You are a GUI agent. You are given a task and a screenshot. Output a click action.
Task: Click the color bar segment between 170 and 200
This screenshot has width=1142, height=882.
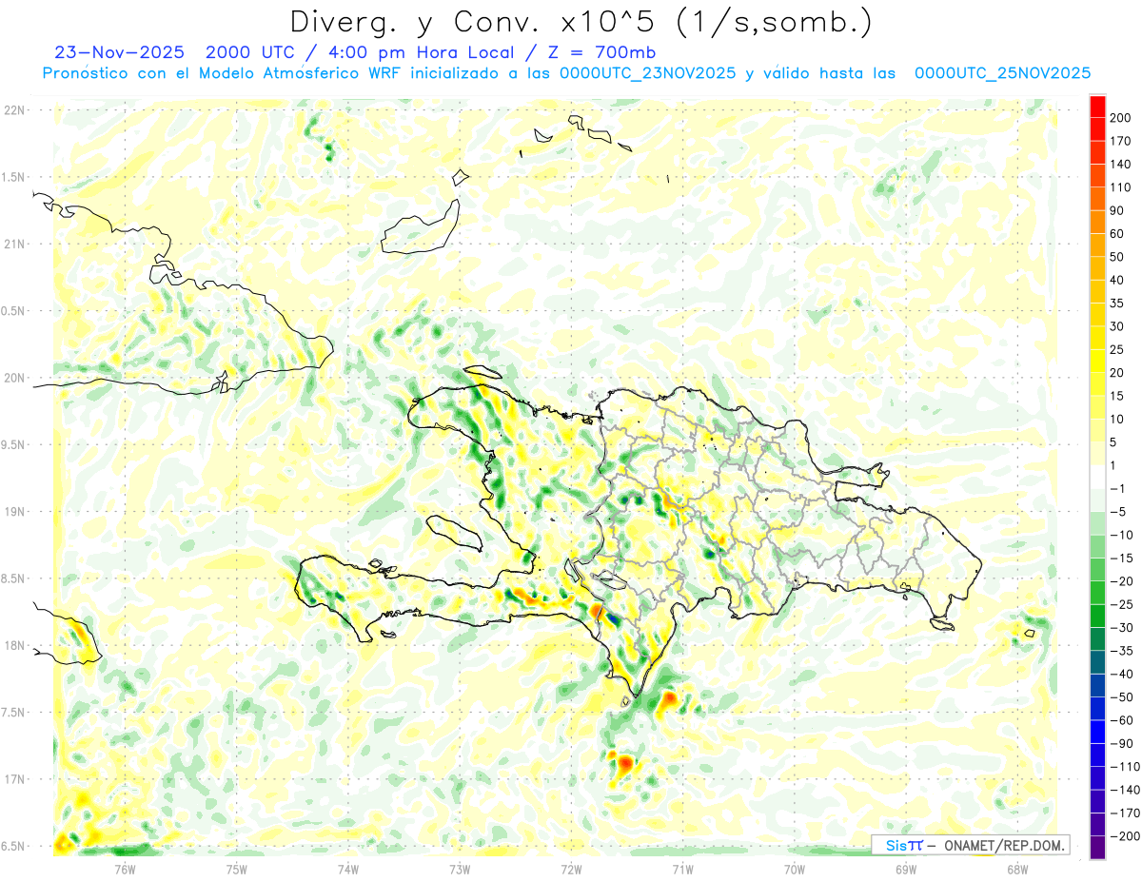coord(1097,130)
